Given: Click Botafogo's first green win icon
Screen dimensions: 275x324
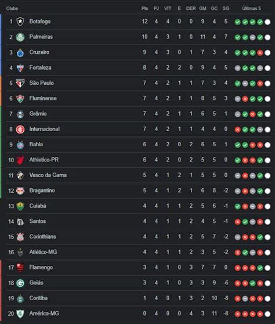Looking at the screenshot, I should click(238, 22).
